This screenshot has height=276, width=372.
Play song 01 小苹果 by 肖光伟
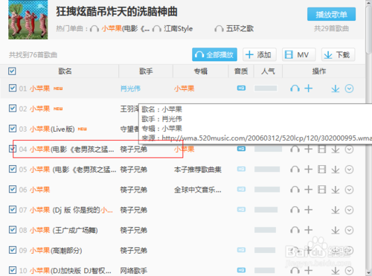295,89
